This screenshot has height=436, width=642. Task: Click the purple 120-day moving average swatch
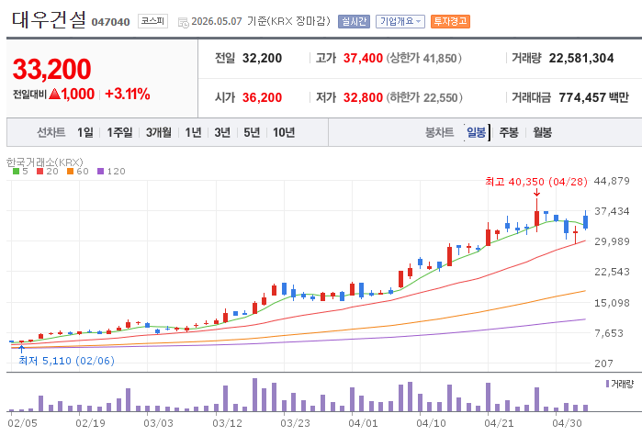click(100, 172)
